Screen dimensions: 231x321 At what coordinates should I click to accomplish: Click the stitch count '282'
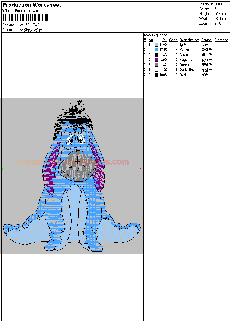(164, 65)
